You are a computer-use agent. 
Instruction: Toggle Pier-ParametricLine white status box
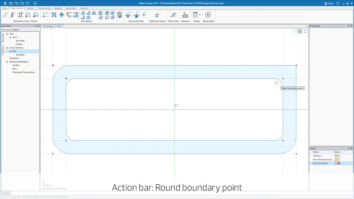[339, 159]
